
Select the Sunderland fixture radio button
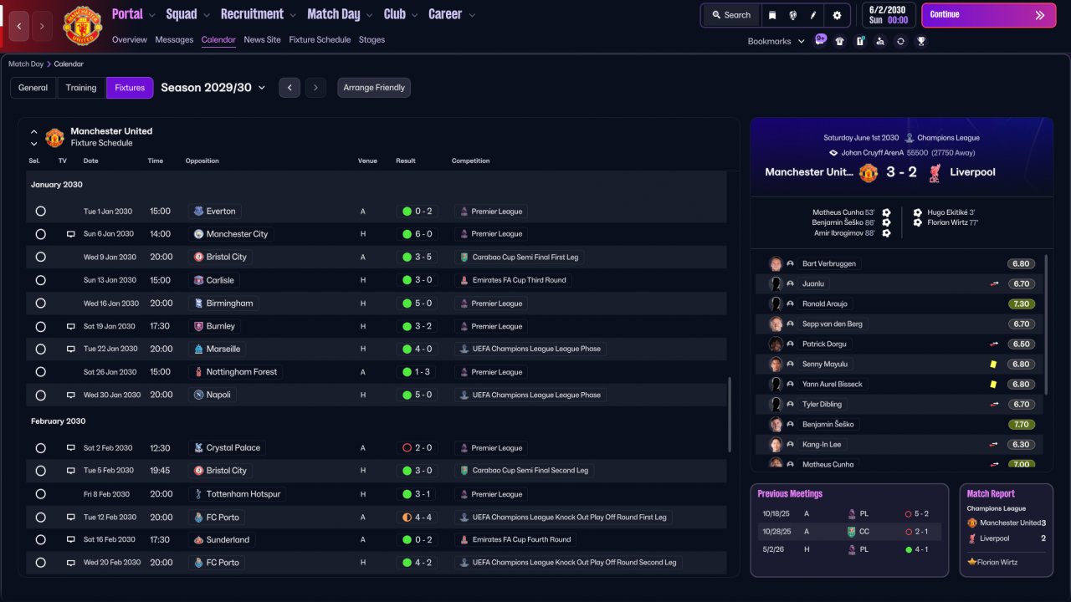[40, 540]
